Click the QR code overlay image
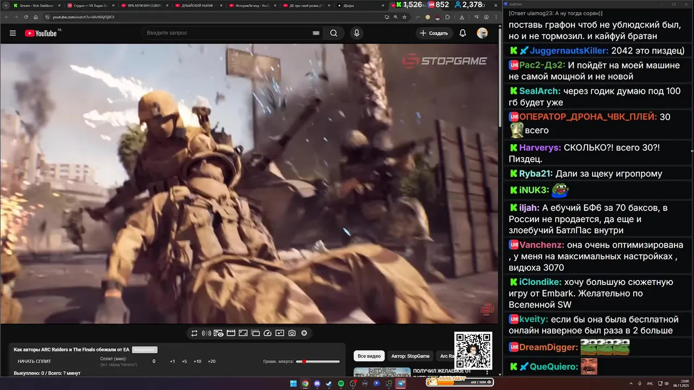The height and width of the screenshot is (390, 694). click(x=473, y=351)
